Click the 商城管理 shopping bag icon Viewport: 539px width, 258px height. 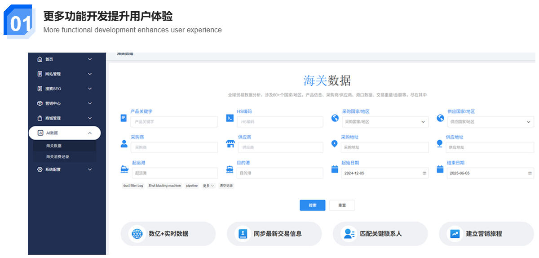tap(40, 118)
